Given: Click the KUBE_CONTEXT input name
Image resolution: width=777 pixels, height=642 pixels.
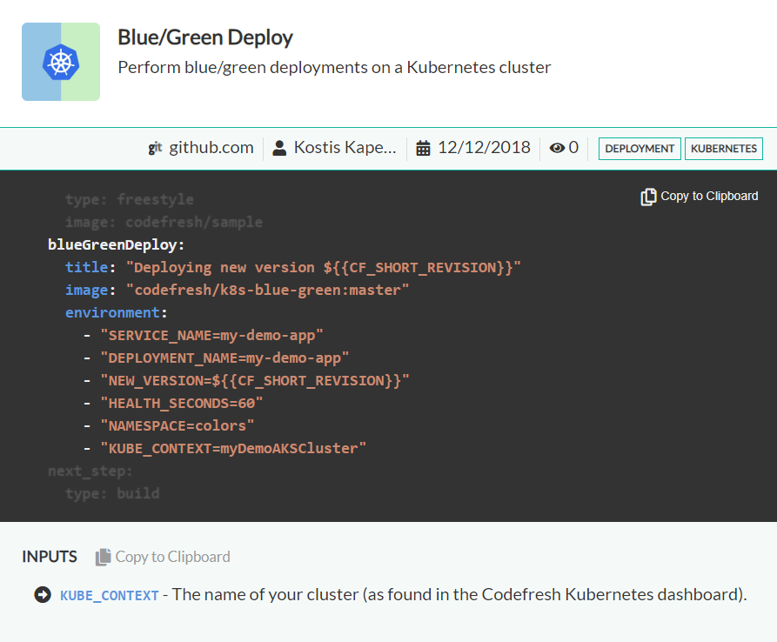Looking at the screenshot, I should [x=110, y=596].
